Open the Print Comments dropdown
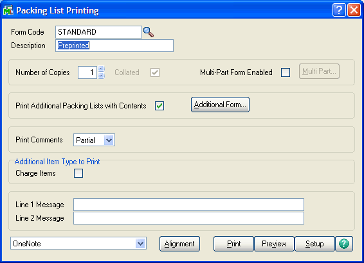 pos(109,140)
